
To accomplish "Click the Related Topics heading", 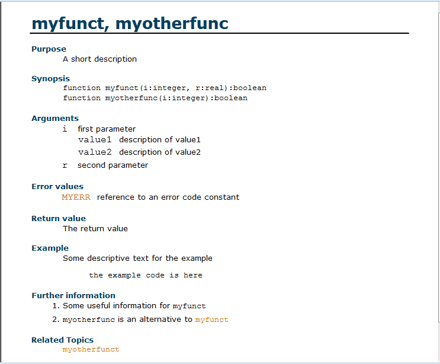I will (62, 340).
